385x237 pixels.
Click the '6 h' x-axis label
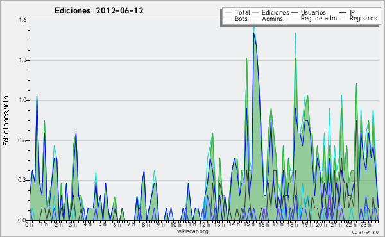click(117, 225)
